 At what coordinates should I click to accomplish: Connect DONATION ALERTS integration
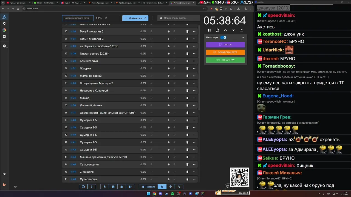coord(225,52)
